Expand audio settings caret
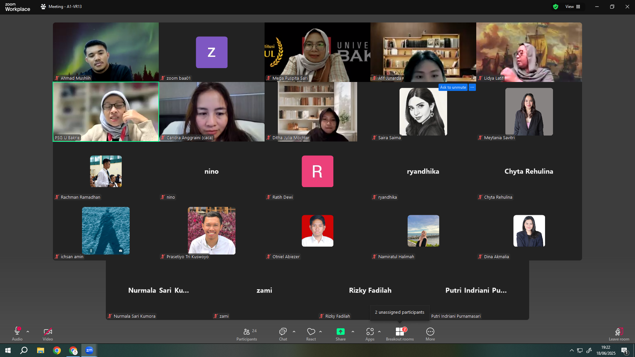This screenshot has height=357, width=635. pyautogui.click(x=28, y=332)
